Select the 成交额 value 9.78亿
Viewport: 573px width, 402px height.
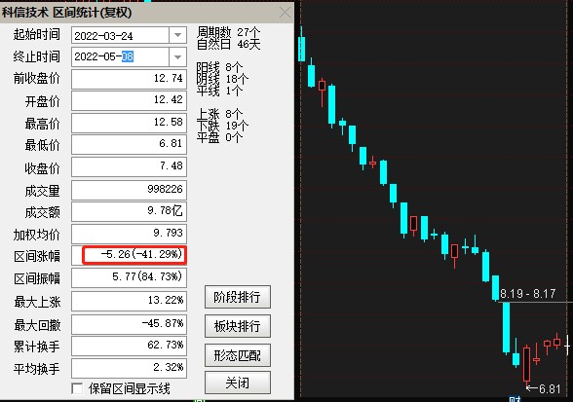tap(129, 211)
